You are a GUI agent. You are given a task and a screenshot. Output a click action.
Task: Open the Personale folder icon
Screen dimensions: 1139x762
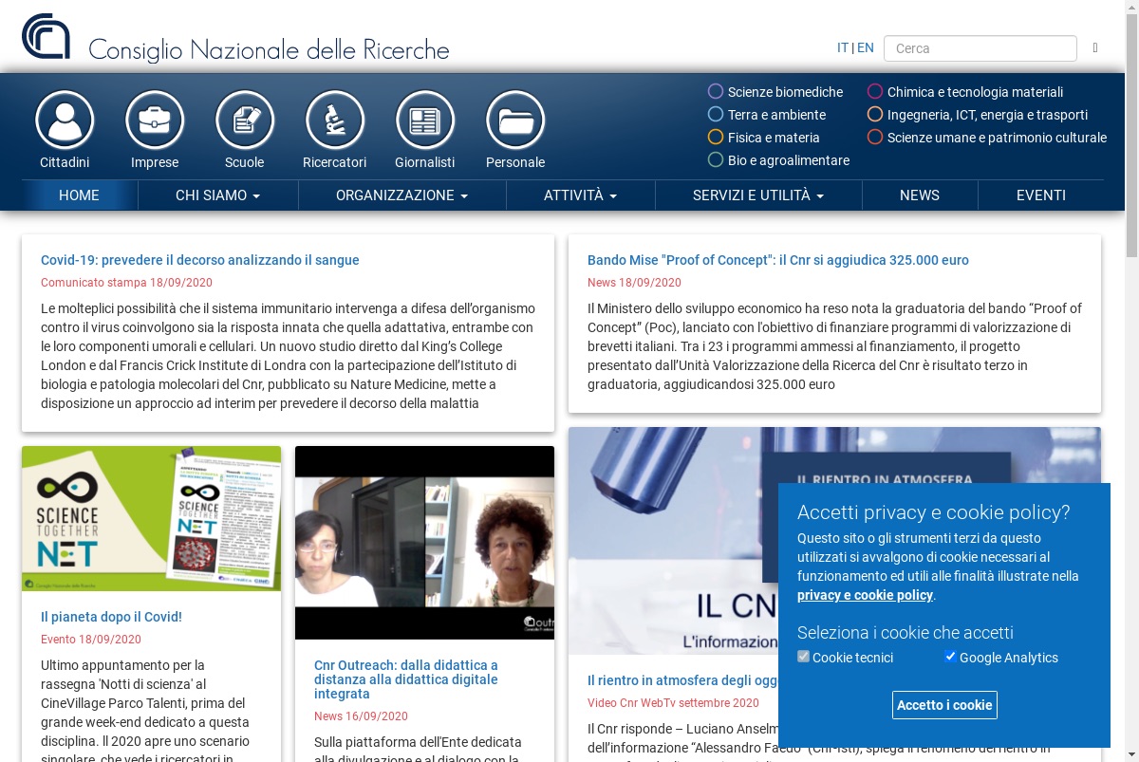coord(515,121)
